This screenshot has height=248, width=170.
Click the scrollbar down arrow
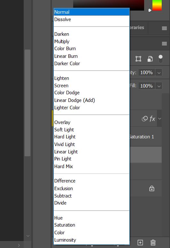click(x=28, y=236)
